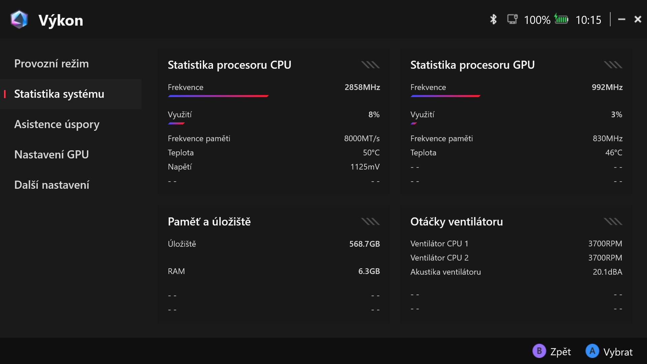Click the Výkon app logo icon
Image resolution: width=647 pixels, height=364 pixels.
19,20
